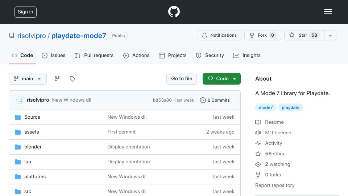Open the green Code dropdown
The image size is (348, 196).
(221, 79)
